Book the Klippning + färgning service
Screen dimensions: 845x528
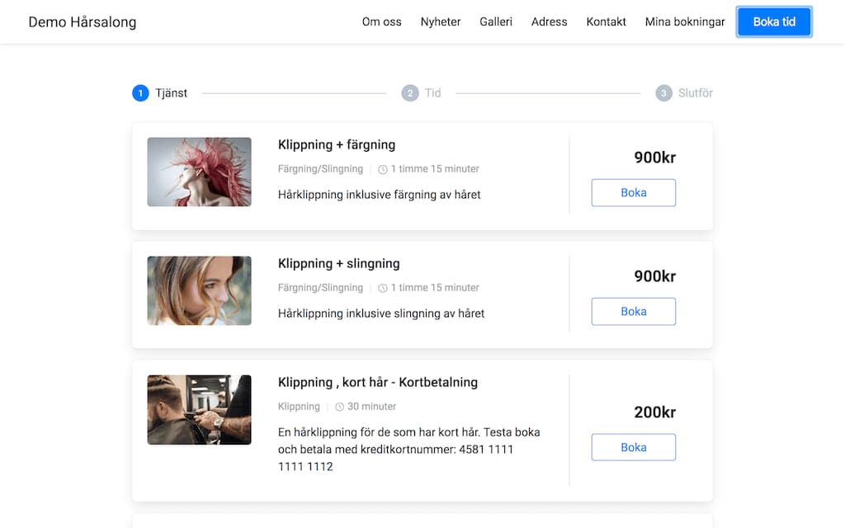point(633,193)
